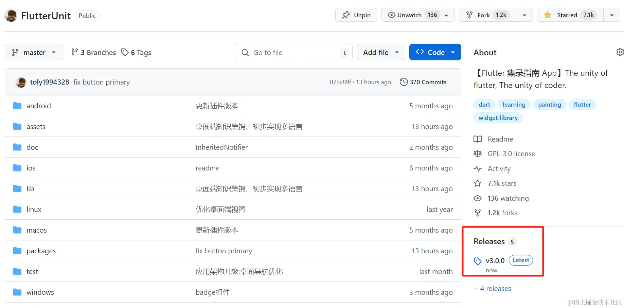Click the commit history clock icon
Screen dimensions: 624x308
pos(404,82)
